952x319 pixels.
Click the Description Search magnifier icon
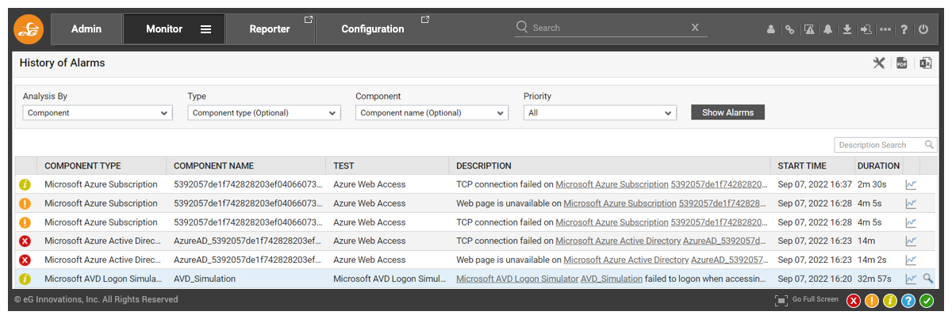930,145
